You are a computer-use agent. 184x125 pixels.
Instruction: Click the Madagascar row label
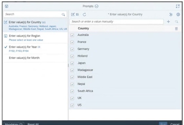click(x=85, y=70)
